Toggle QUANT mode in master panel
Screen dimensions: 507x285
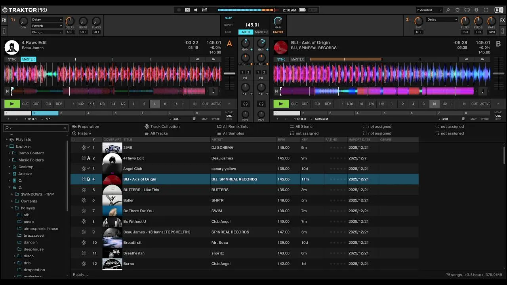229,25
